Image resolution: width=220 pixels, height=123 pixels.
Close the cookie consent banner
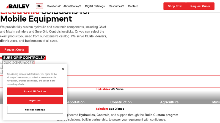click(63, 69)
